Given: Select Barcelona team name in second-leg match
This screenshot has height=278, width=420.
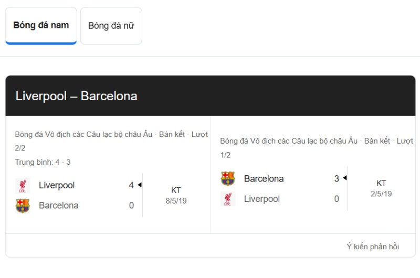Looking at the screenshot, I should pyautogui.click(x=59, y=206).
